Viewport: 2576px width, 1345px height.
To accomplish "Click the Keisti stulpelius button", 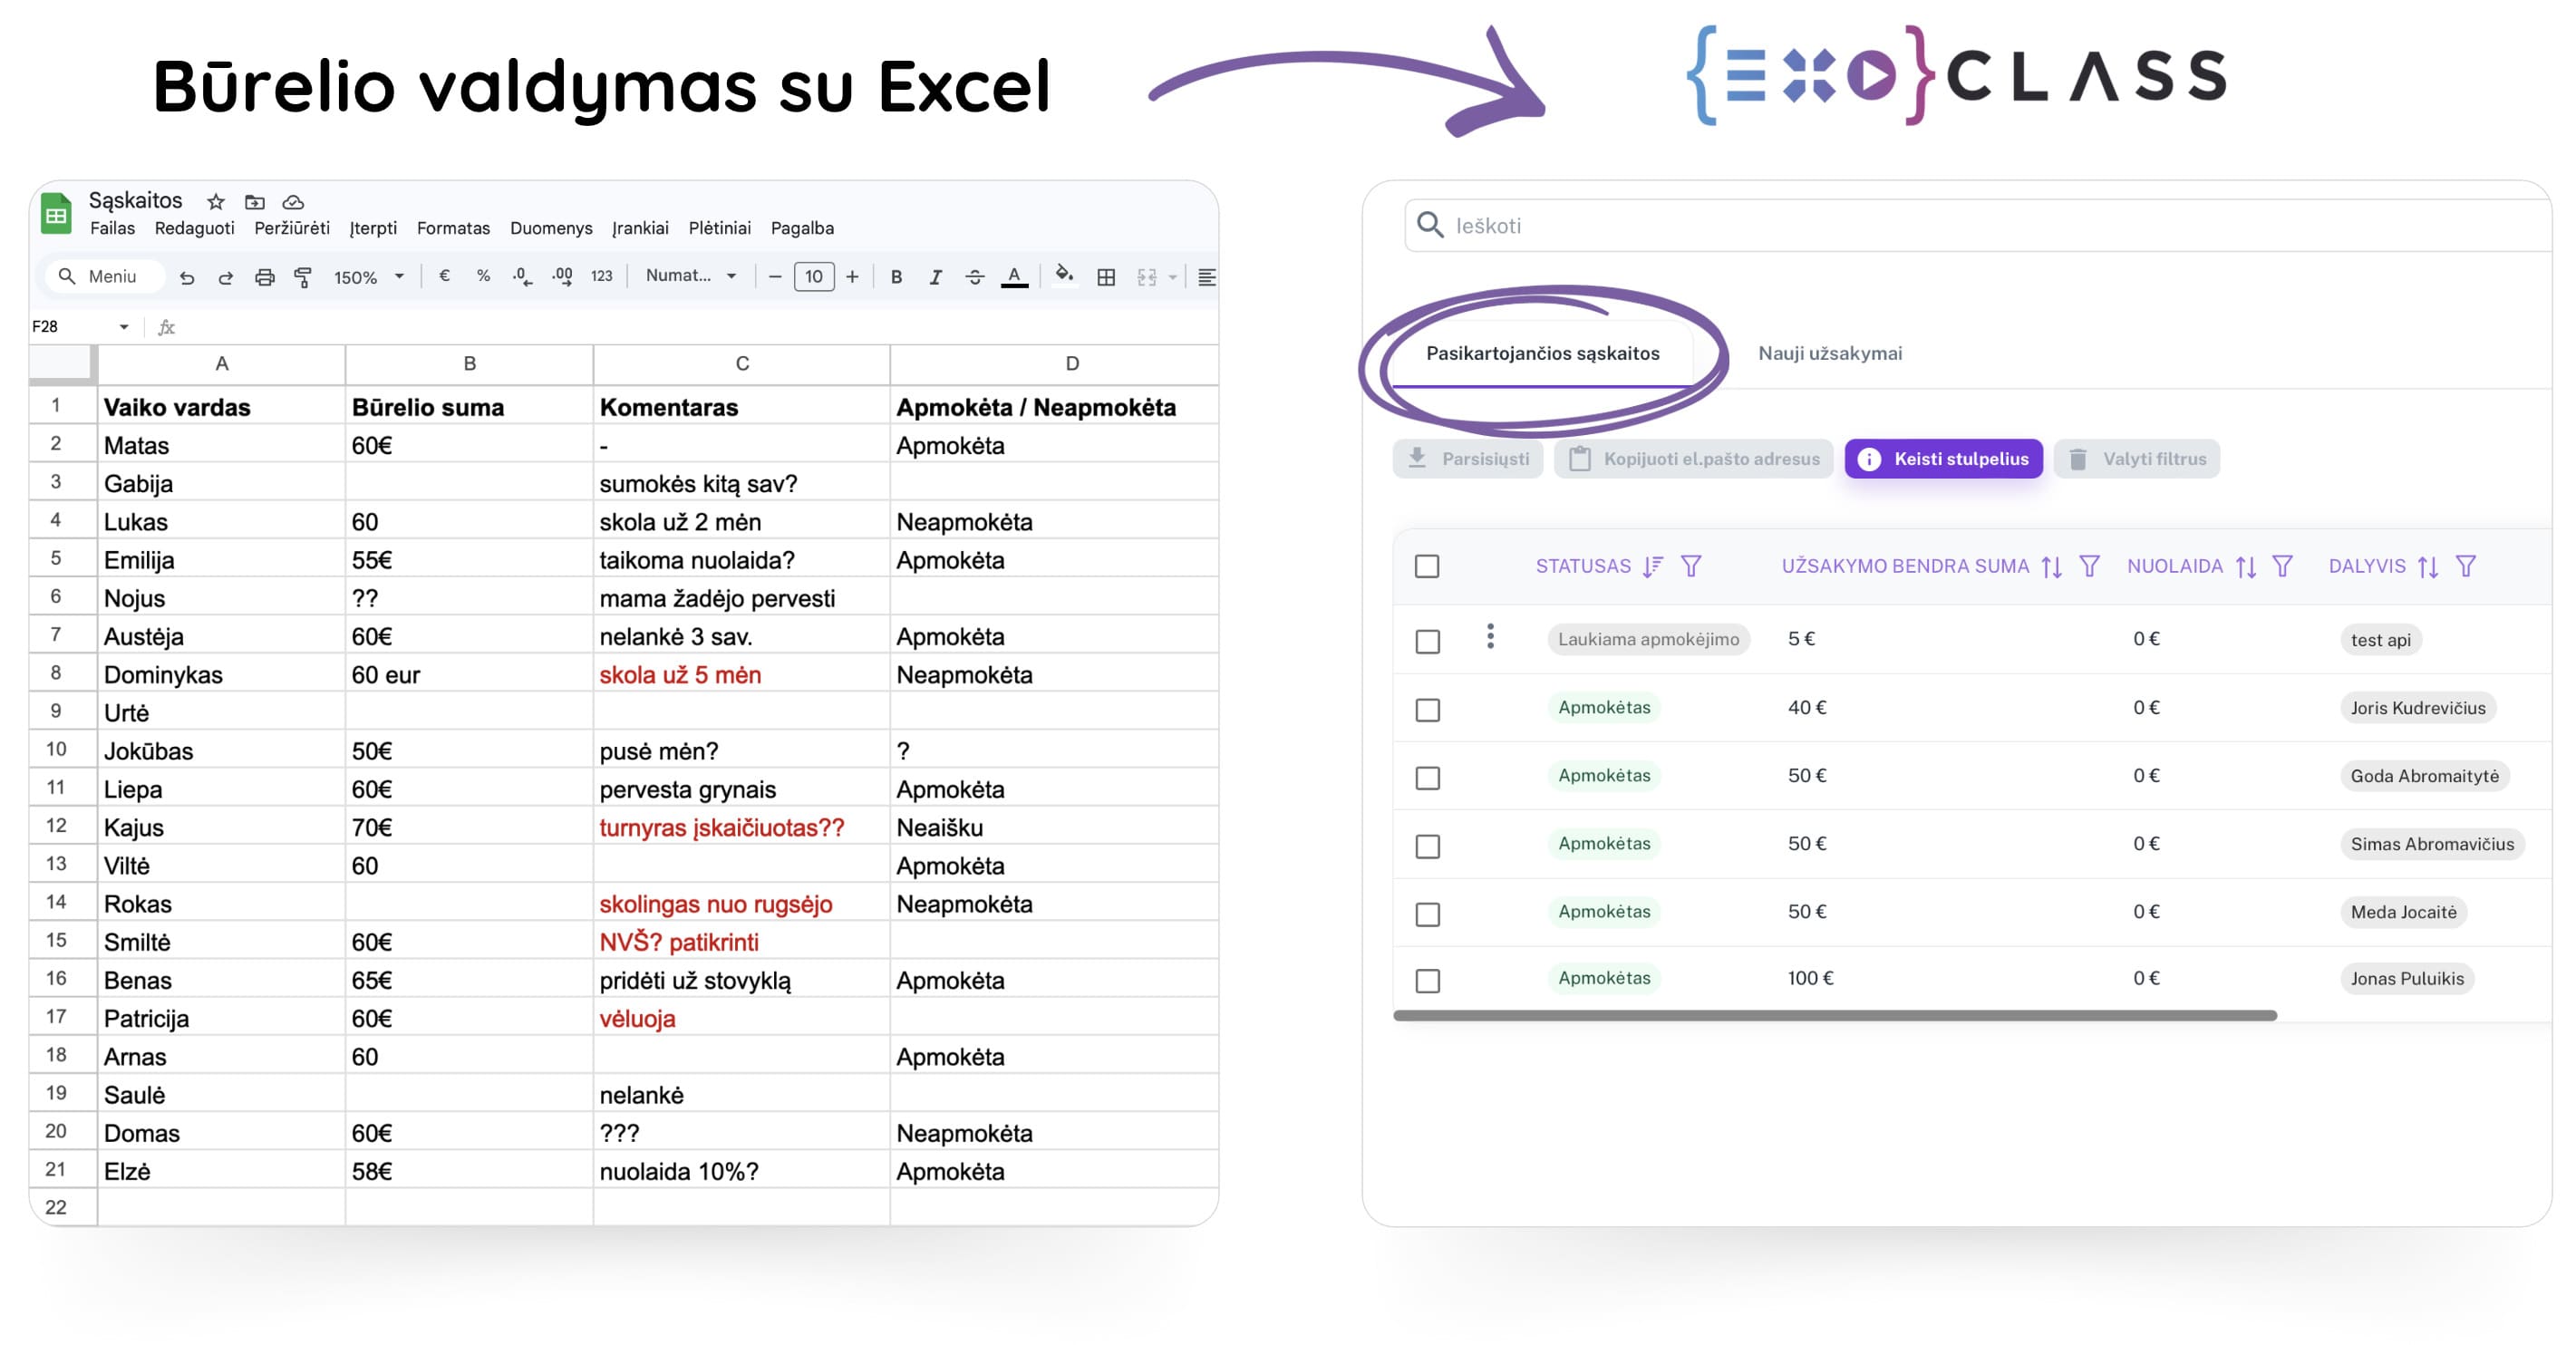I will pyautogui.click(x=1943, y=459).
